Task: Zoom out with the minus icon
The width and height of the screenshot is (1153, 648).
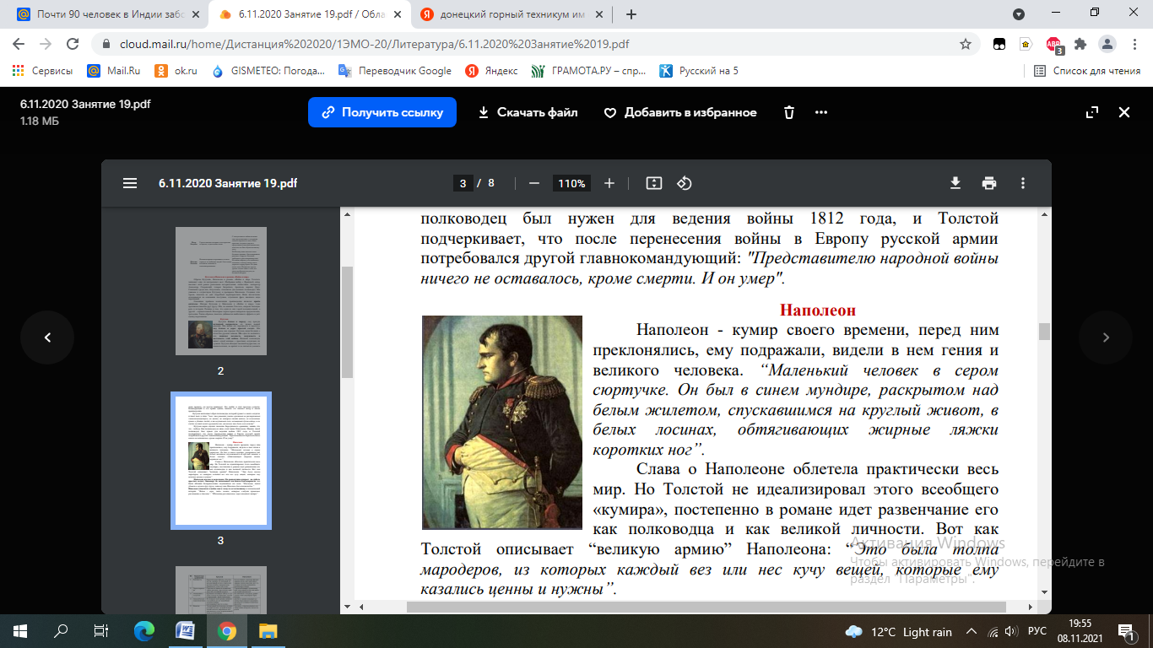Action: [x=533, y=183]
